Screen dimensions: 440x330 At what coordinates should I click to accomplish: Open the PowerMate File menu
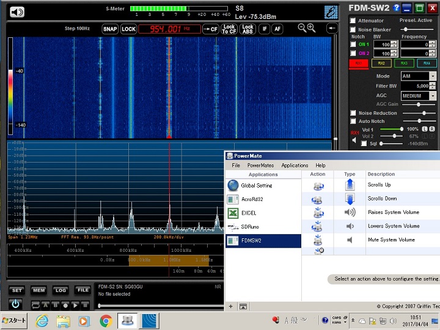click(236, 165)
